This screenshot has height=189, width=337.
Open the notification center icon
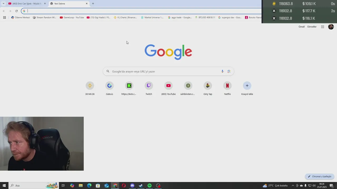click(x=331, y=186)
